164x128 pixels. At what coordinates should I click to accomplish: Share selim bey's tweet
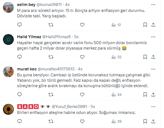point(153,25)
